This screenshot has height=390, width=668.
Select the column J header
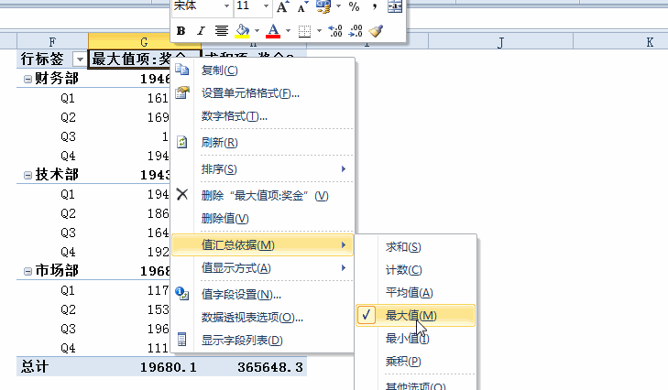coord(502,42)
